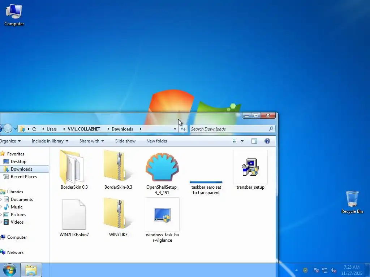The image size is (370, 277).
Task: Click the Slide show command
Action: [x=125, y=141]
